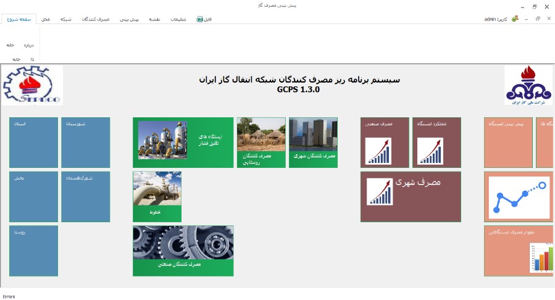The image size is (555, 300).
Task: Click the کاربر: admin user label
Action: (x=496, y=19)
